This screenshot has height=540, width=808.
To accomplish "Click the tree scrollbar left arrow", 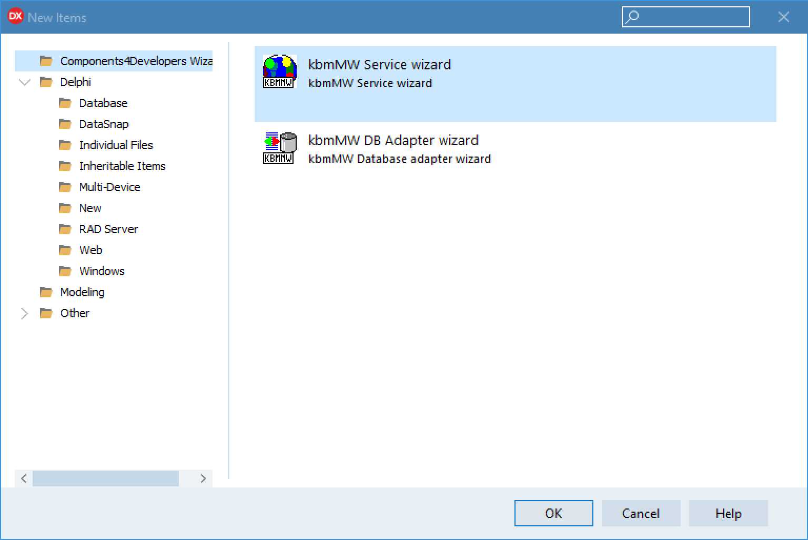I will coord(24,479).
